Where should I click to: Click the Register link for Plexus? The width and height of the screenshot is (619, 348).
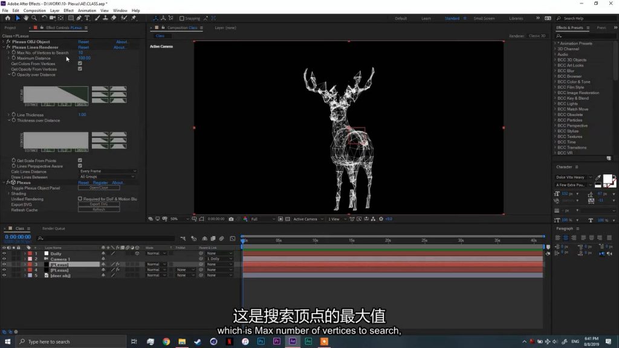point(100,182)
